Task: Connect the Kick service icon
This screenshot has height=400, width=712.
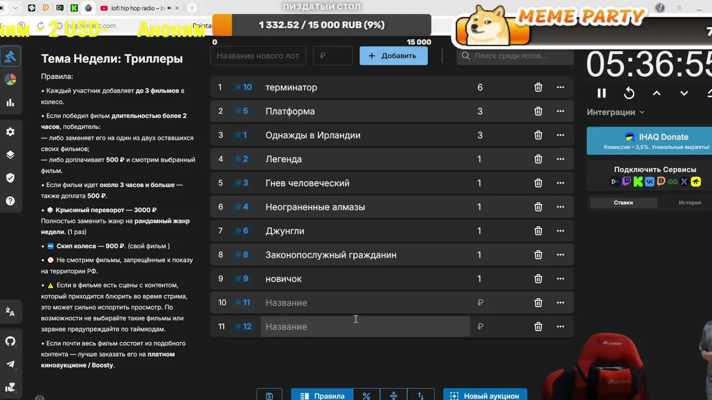Action: pos(638,182)
